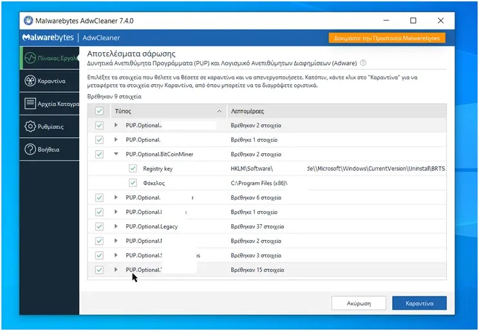The image size is (479, 331).
Task: Open the Πίνακας Εργαλείων dashboard icon
Action: pyautogui.click(x=30, y=58)
